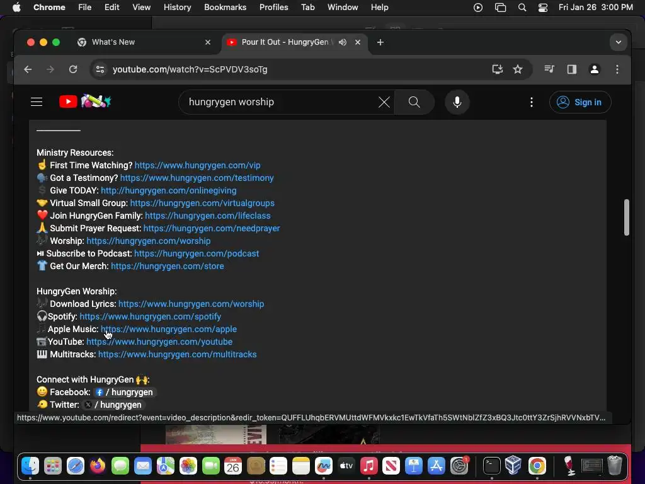The image size is (645, 484).
Task: Open Facebook / hungrygen link
Action: coord(125,392)
